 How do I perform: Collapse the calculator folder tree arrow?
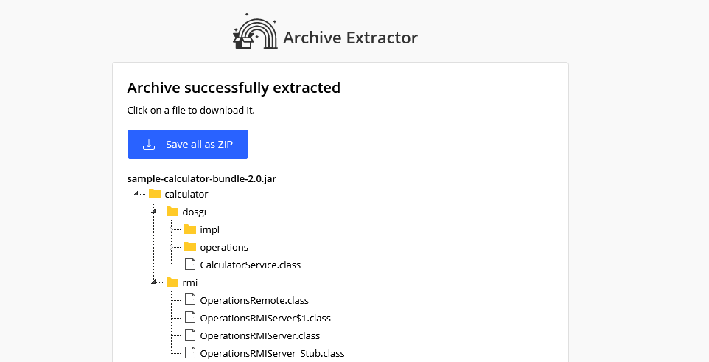[x=136, y=195]
